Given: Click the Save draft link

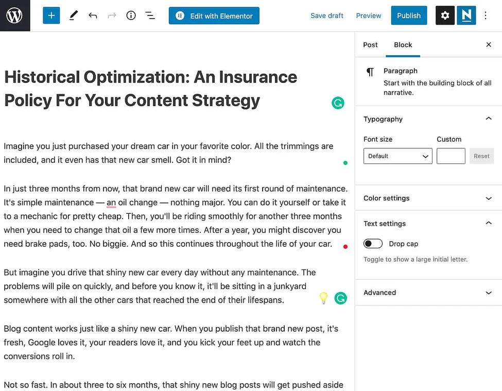Looking at the screenshot, I should pos(326,15).
